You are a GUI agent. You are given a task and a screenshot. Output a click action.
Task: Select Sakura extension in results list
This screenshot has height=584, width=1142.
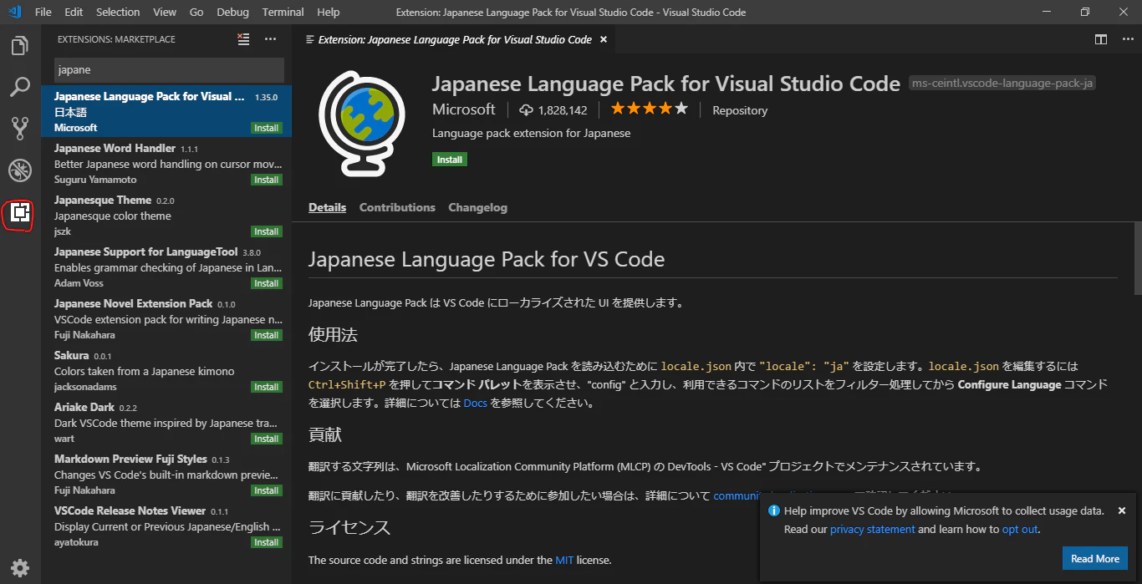pyautogui.click(x=166, y=370)
